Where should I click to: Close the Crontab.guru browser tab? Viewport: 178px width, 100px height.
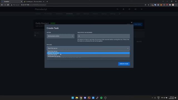pyautogui.click(x=44, y=2)
